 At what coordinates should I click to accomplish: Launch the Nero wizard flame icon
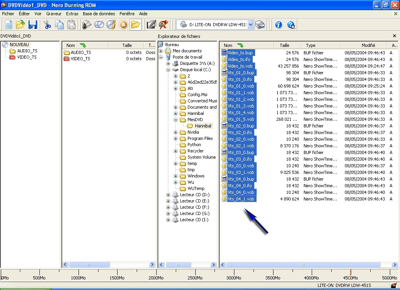pyautogui.click(x=164, y=25)
